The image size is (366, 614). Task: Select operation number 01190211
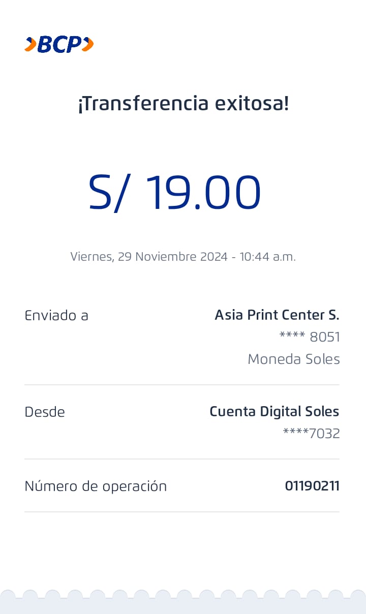click(x=312, y=486)
